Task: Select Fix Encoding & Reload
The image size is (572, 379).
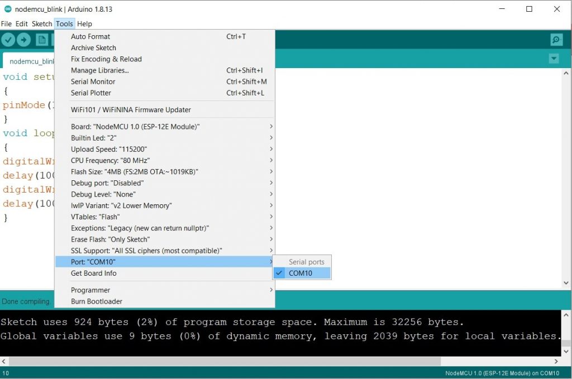Action: [165, 59]
